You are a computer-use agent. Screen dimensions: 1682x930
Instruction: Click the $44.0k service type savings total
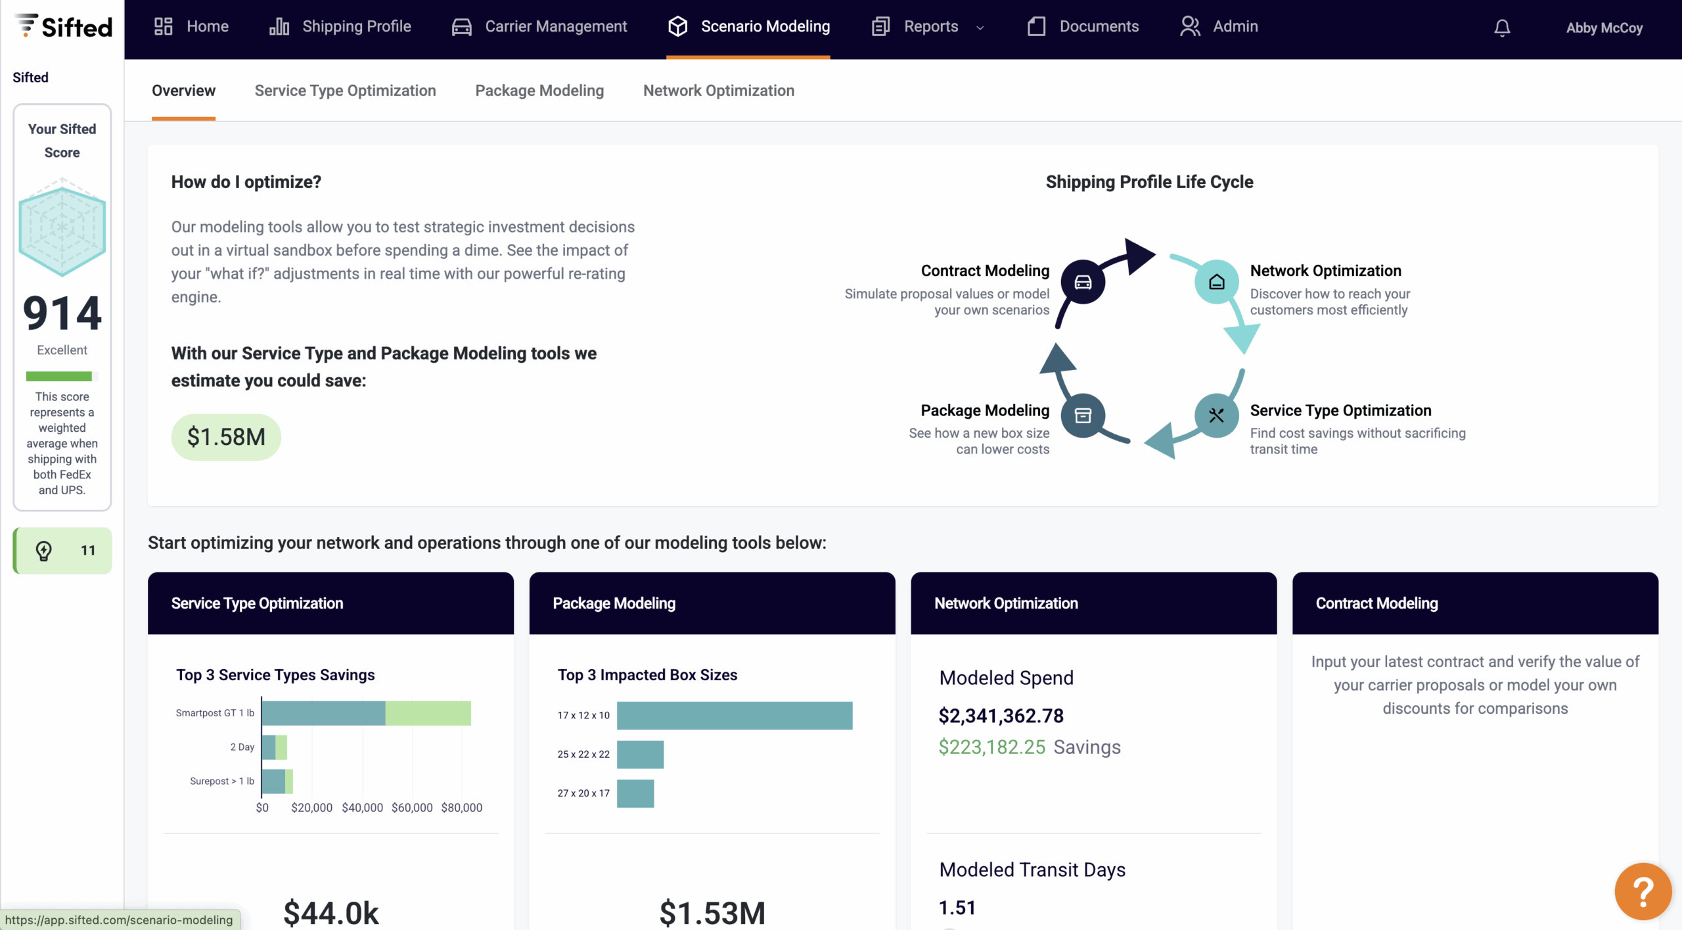tap(331, 913)
